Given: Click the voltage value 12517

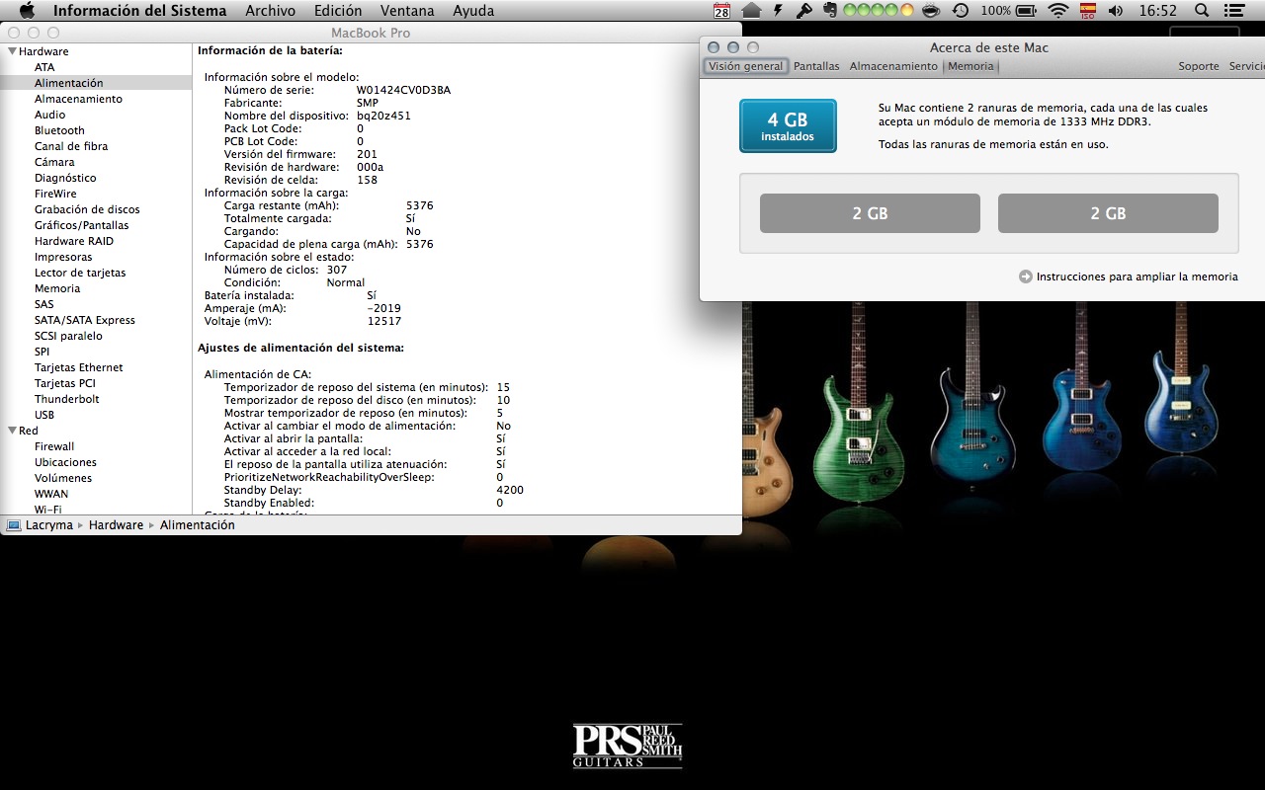Looking at the screenshot, I should (x=383, y=321).
